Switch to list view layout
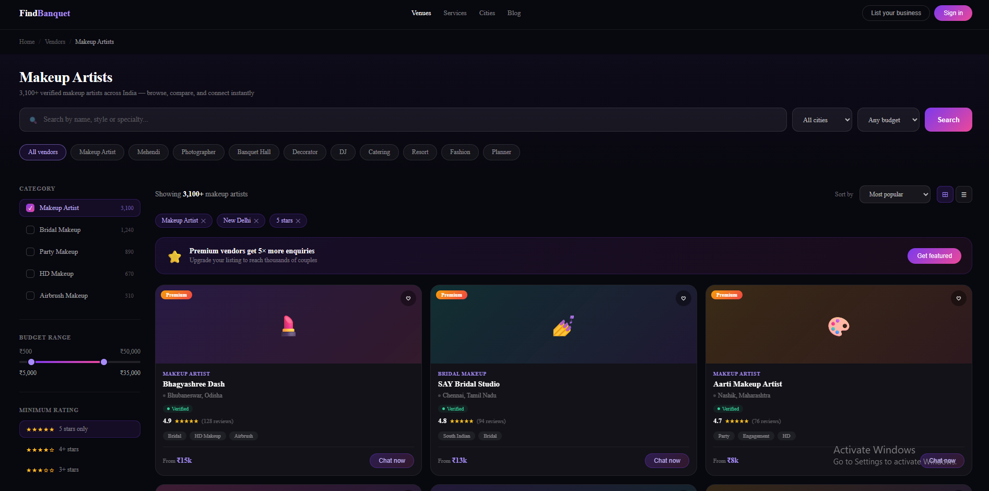Viewport: 989px width, 491px height. point(963,194)
